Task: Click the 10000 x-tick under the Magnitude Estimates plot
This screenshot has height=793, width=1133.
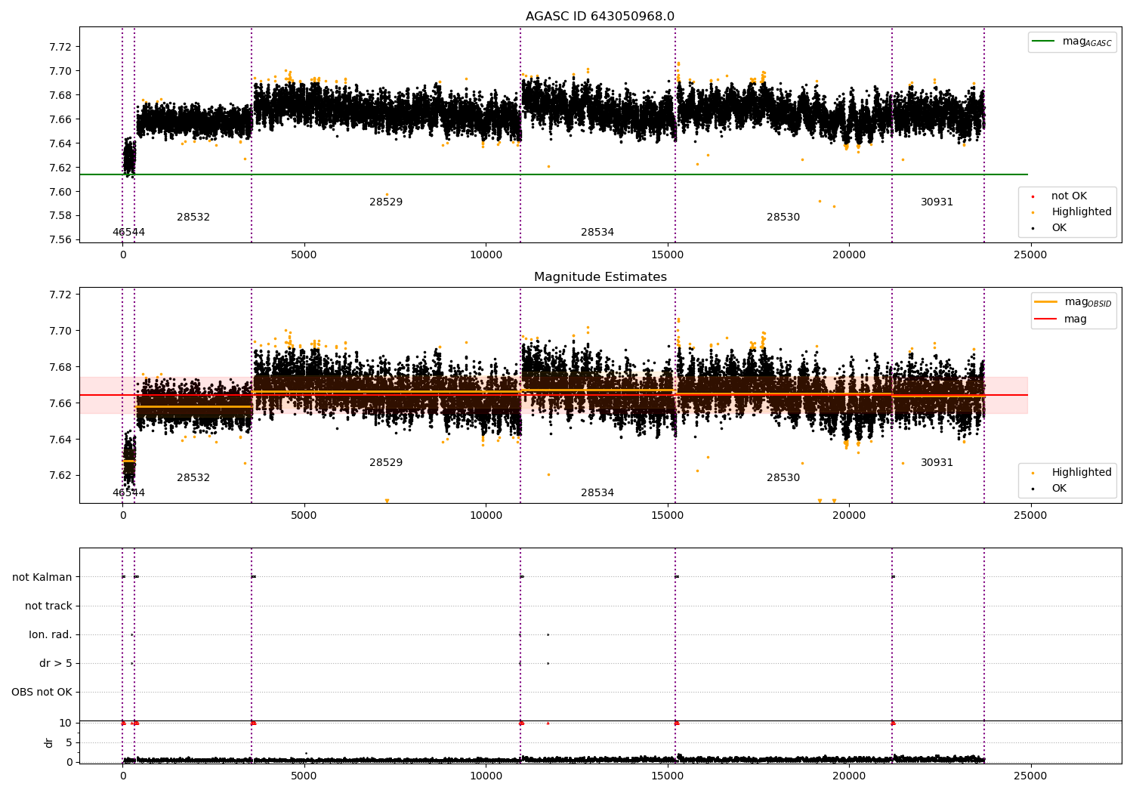Action: pyautogui.click(x=486, y=516)
